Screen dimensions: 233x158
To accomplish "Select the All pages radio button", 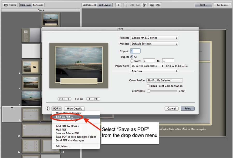I will tap(132, 57).
